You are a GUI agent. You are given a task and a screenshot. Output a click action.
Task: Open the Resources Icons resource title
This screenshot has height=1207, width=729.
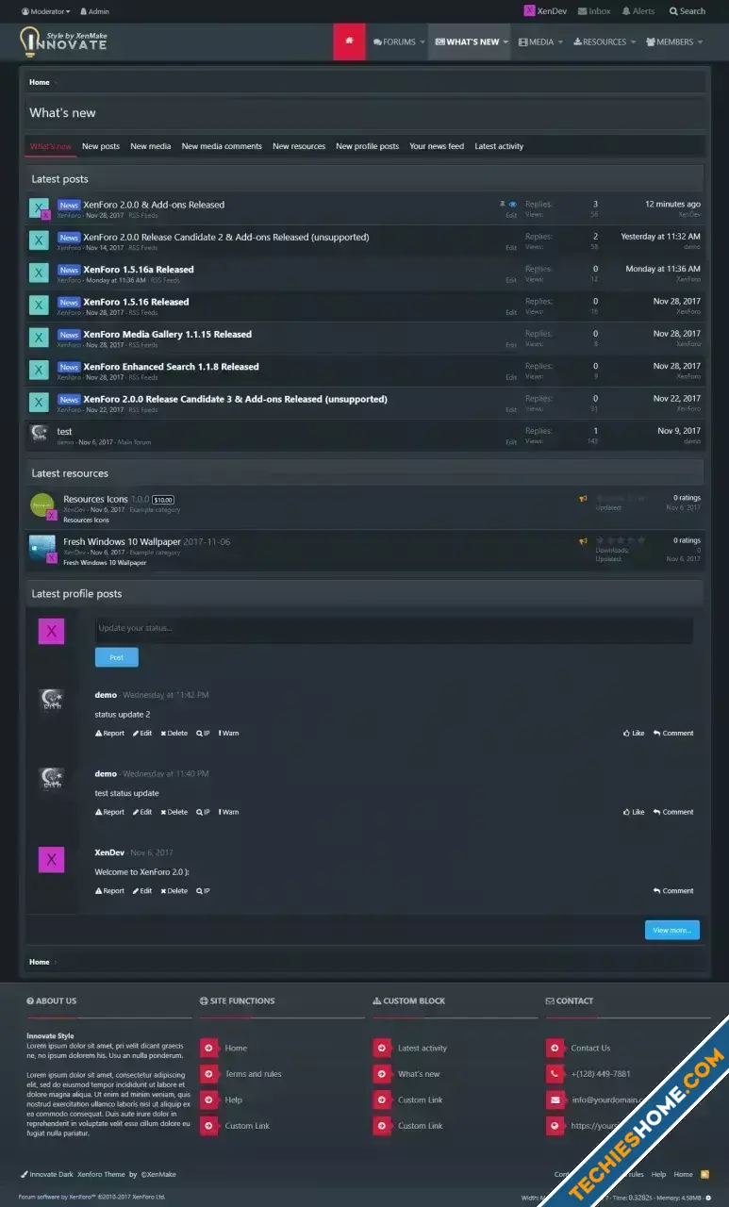coord(95,499)
